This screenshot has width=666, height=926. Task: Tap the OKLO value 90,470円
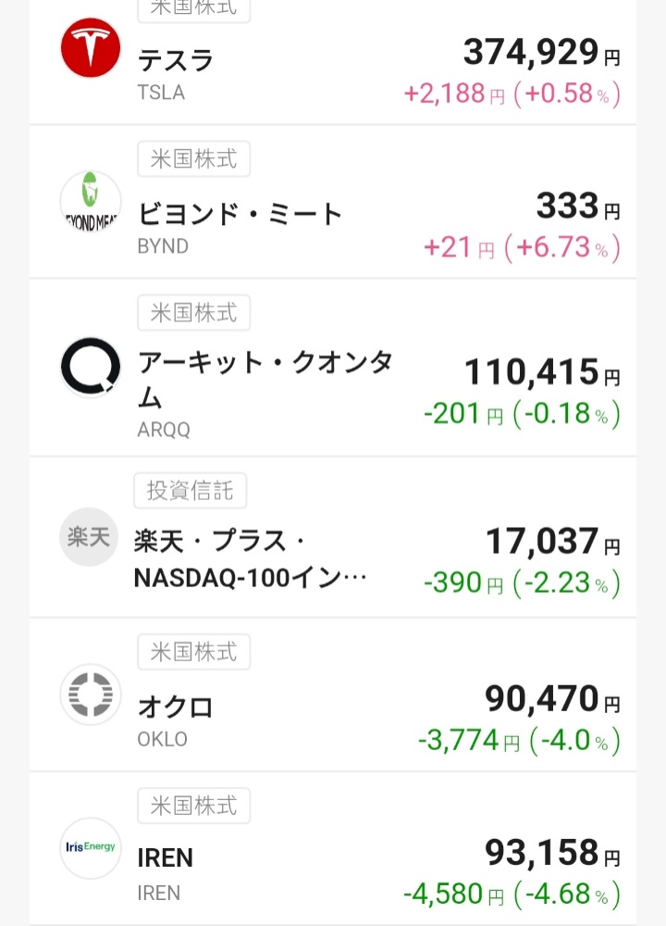tap(553, 698)
